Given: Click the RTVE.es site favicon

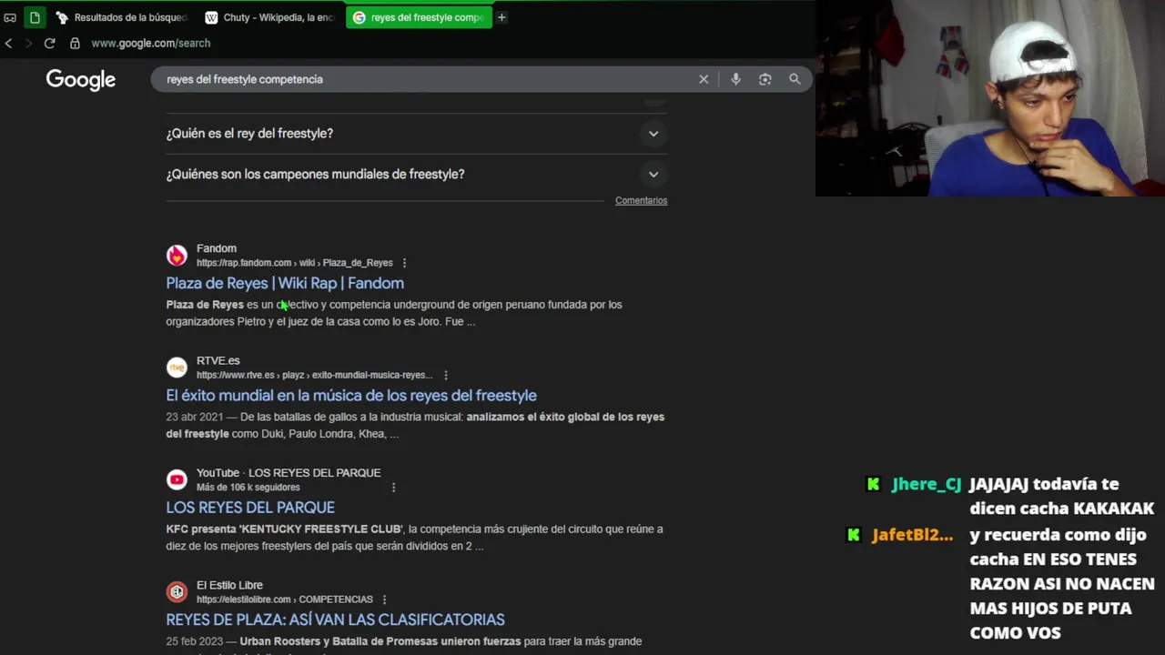Looking at the screenshot, I should 177,368.
